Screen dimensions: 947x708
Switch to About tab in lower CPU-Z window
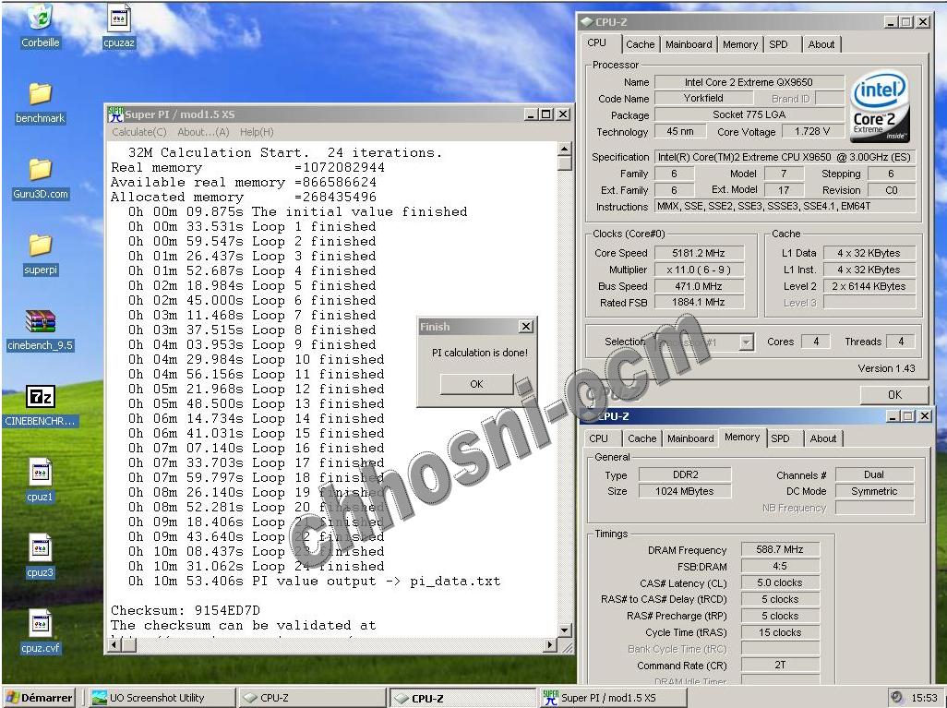pos(823,438)
